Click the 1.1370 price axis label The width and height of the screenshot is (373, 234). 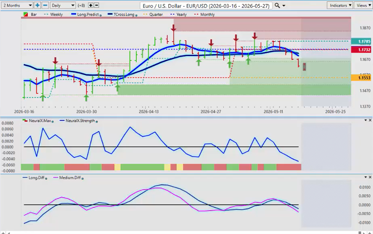tap(365, 106)
